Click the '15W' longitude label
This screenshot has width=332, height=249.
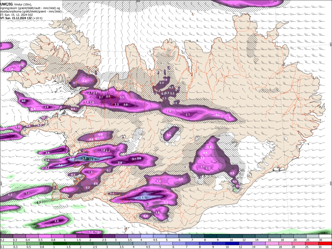(x=275, y=1)
